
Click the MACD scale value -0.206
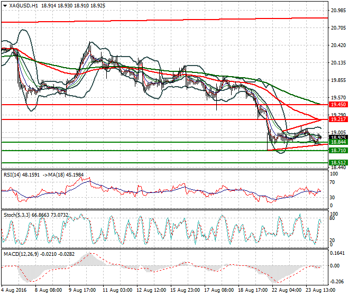[337, 282]
